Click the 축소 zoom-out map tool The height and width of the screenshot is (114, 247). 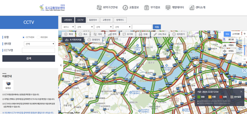coord(83,34)
